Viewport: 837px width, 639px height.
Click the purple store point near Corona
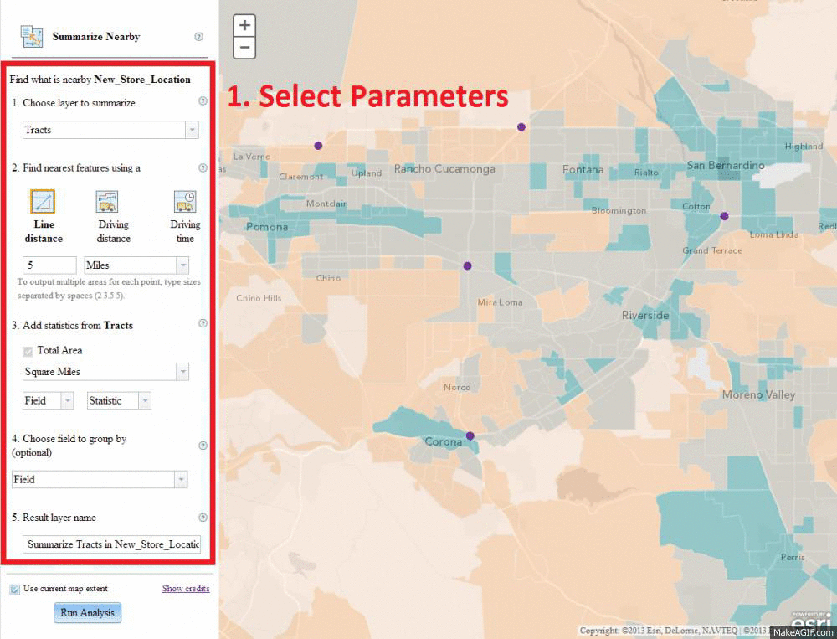470,435
